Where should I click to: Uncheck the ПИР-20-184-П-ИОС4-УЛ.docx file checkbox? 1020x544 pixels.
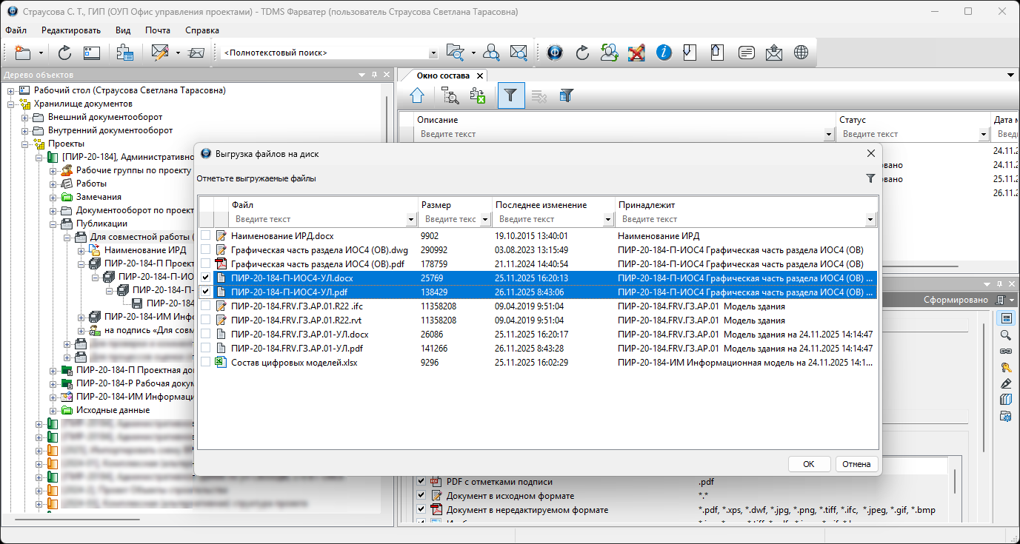(x=205, y=278)
